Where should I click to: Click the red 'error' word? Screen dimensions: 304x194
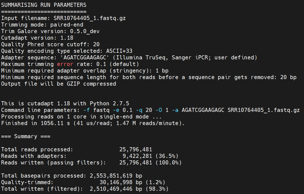coord(65,64)
